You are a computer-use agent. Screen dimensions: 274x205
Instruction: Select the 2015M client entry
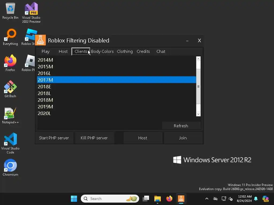tap(117, 66)
